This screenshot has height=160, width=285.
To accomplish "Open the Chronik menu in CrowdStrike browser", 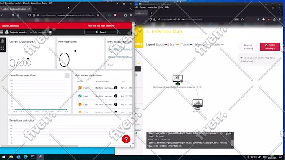I will pyautogui.click(x=26, y=3).
